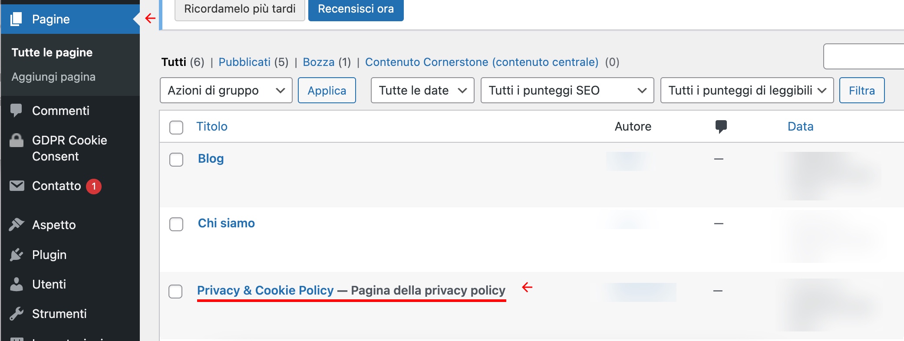904x341 pixels.
Task: Click the Contatto envelope icon
Action: click(x=16, y=186)
